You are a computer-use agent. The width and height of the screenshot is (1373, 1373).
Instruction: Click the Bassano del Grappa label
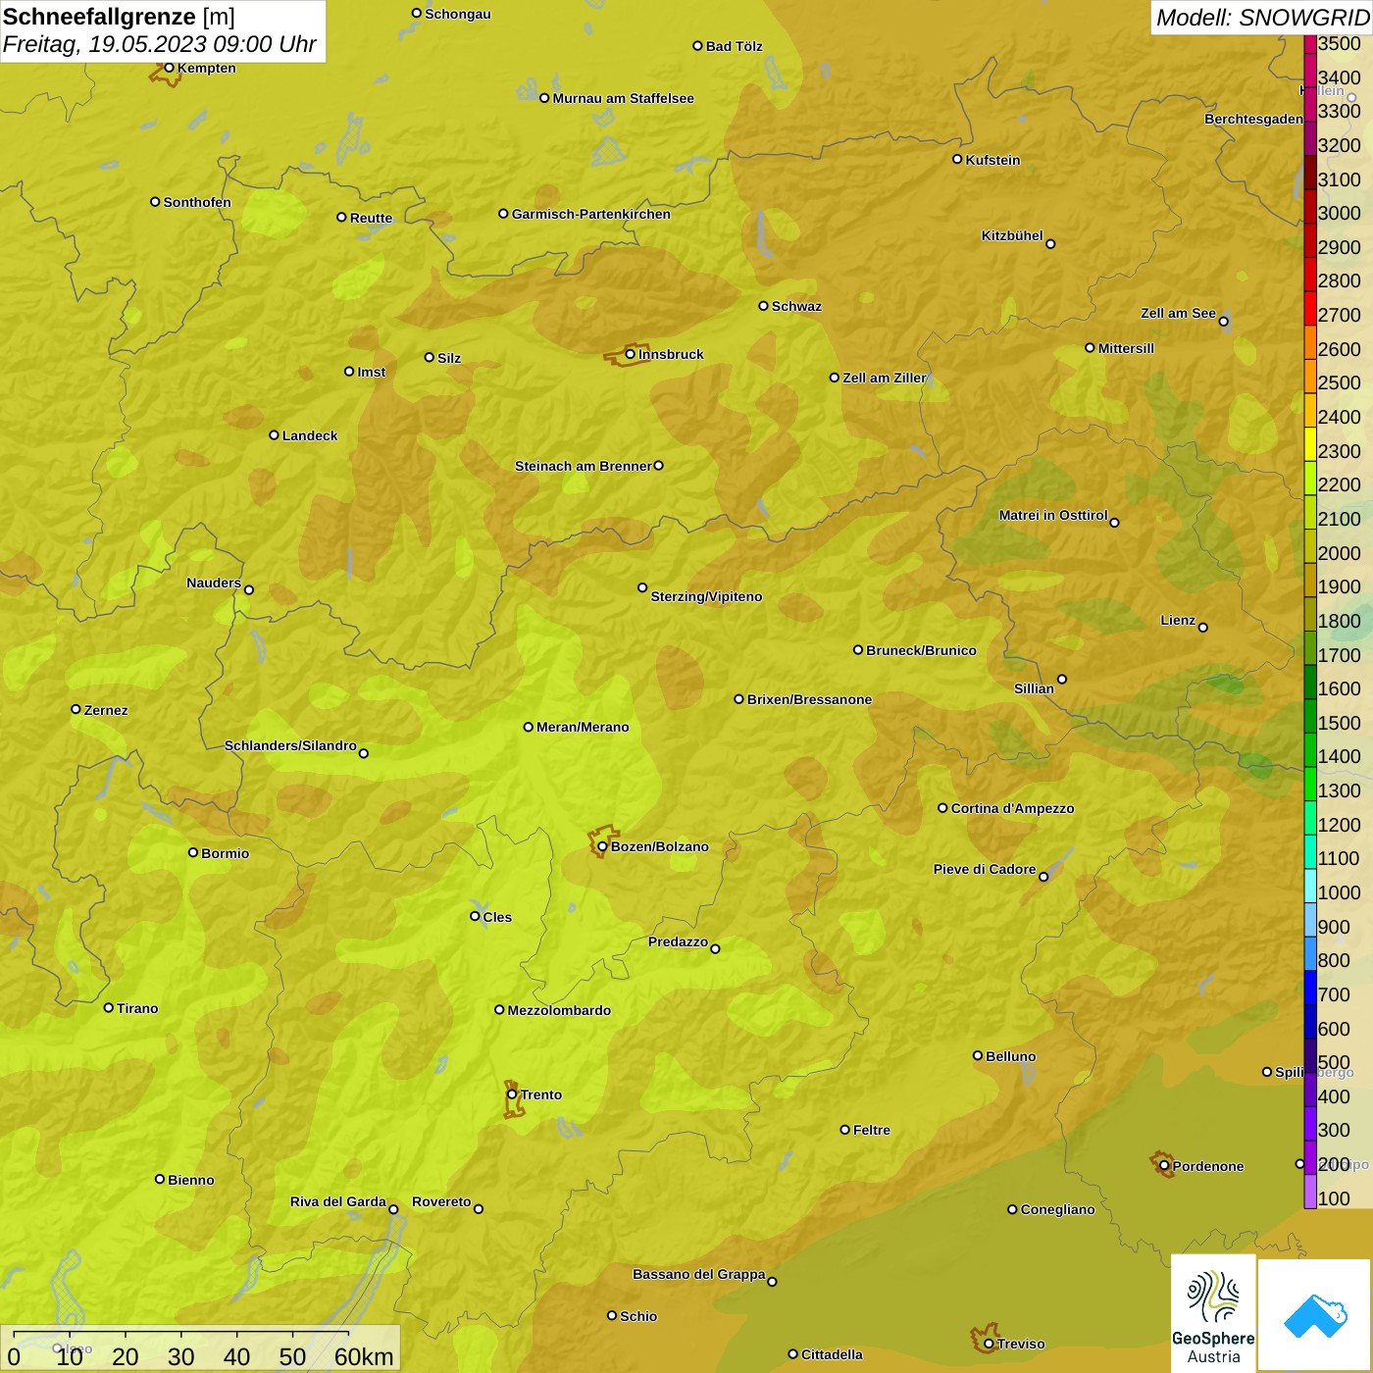699,1274
